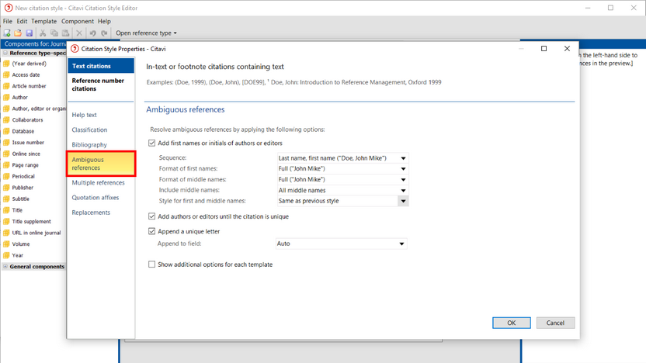Select the Issue number component icon
The image size is (646, 363).
[6, 143]
